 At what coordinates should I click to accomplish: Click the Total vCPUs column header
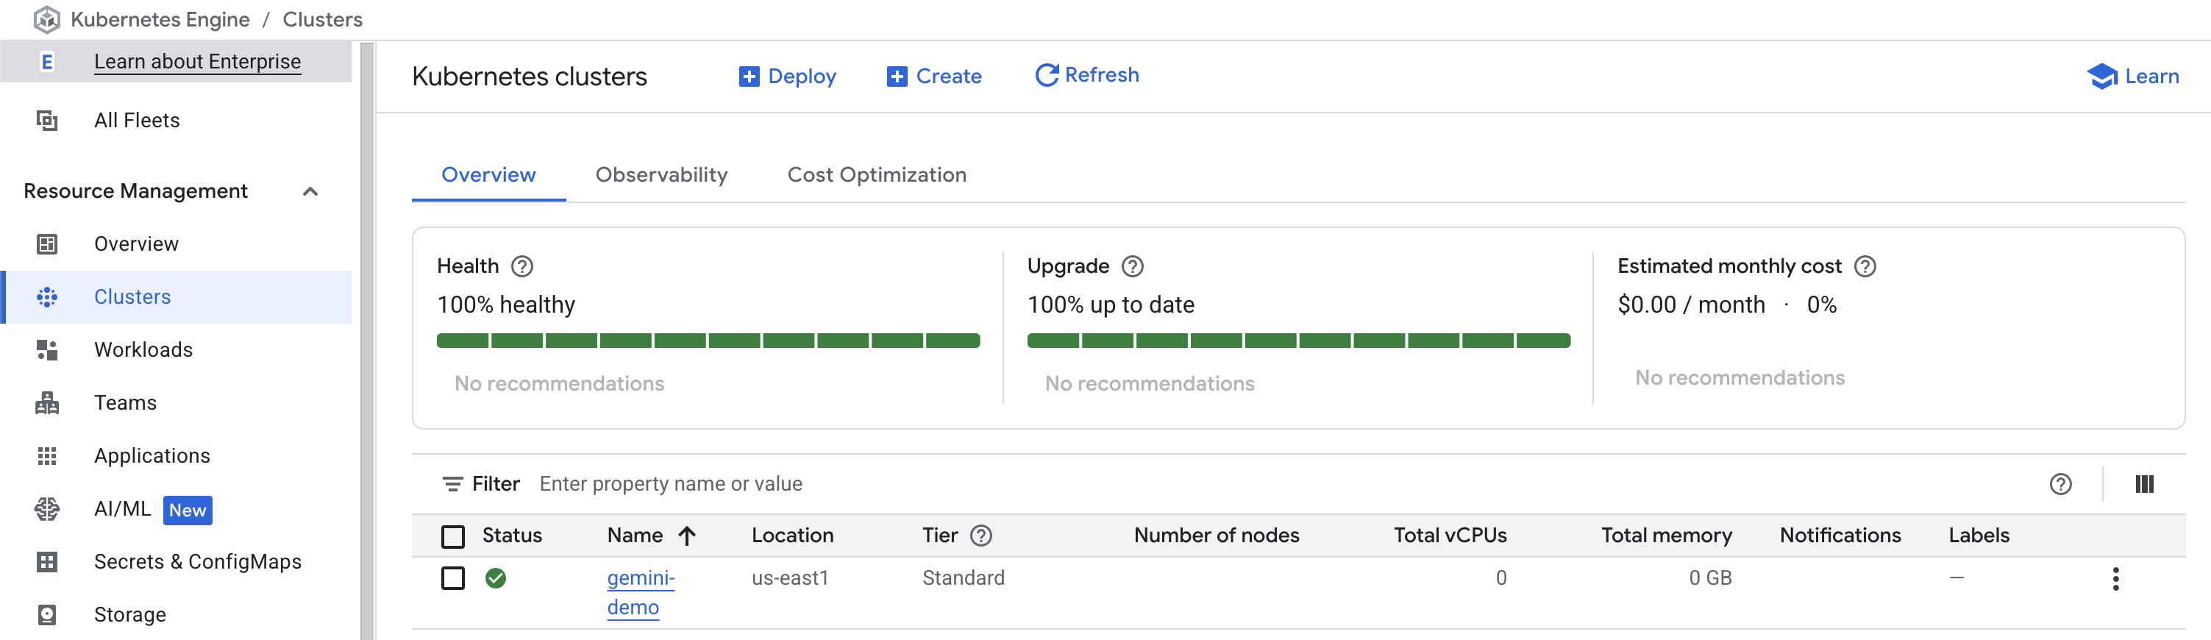1450,536
